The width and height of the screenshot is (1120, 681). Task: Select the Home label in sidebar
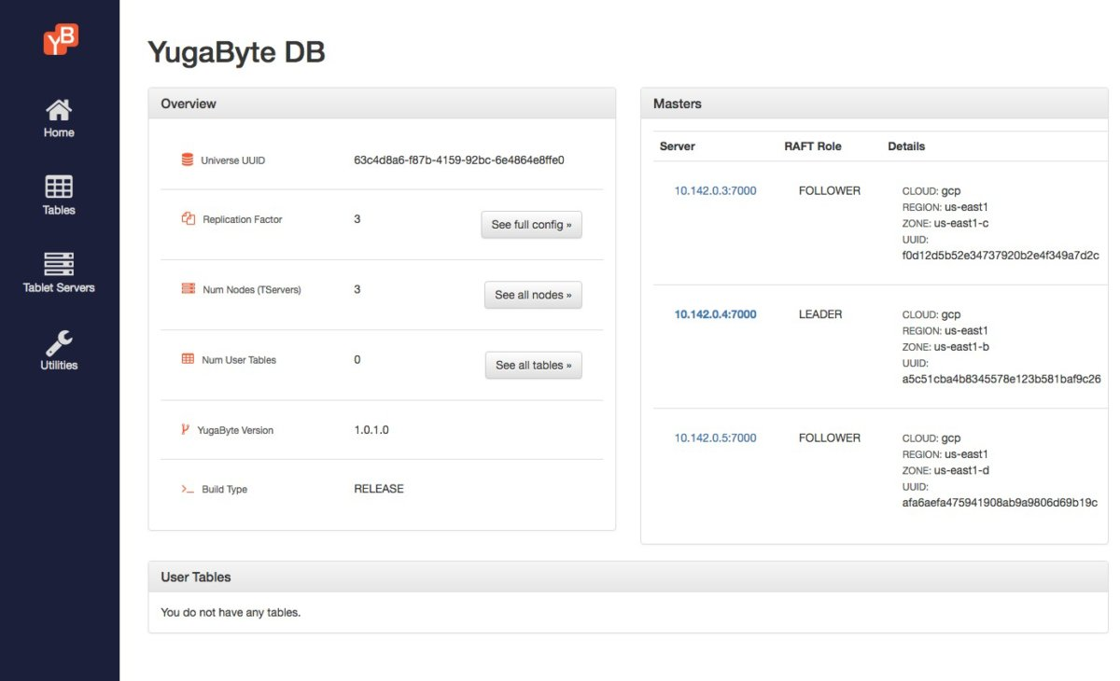(59, 132)
